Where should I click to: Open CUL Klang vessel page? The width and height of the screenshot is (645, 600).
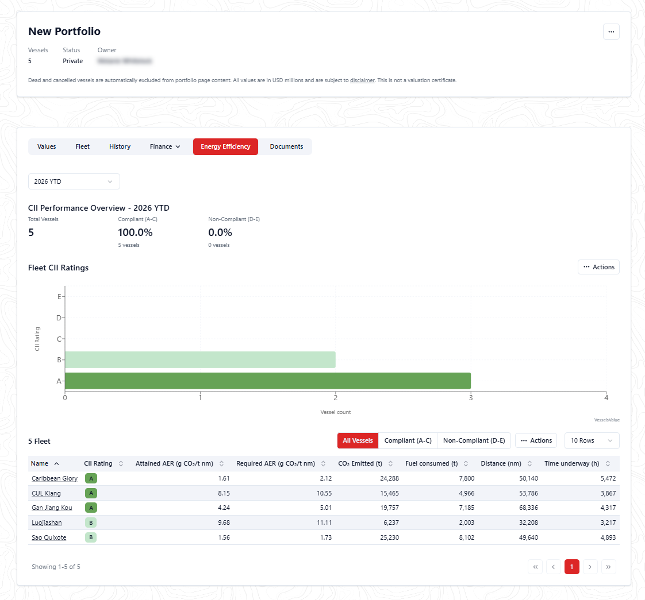(x=46, y=493)
